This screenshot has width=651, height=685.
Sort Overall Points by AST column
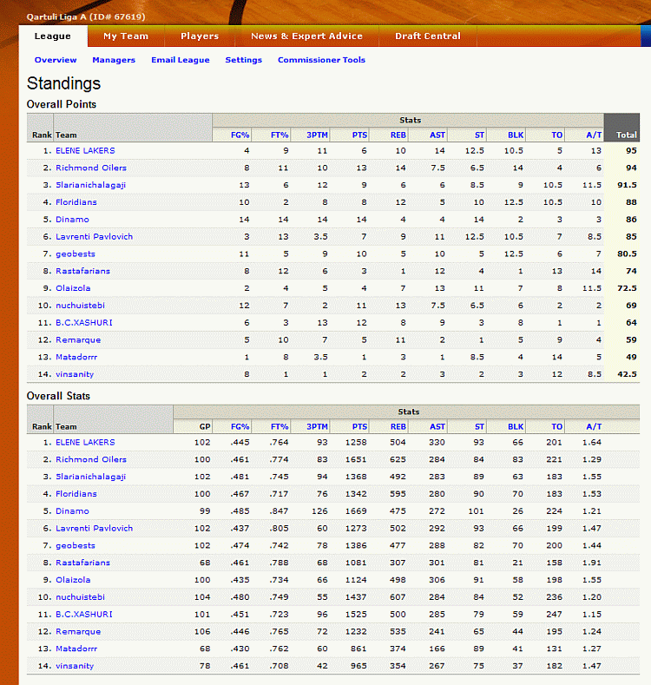coord(437,135)
